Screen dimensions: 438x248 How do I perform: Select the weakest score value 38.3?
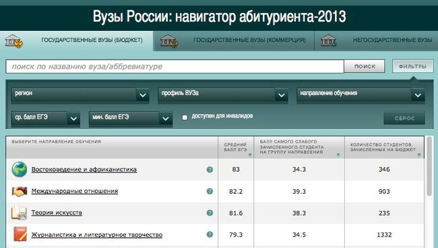click(299, 213)
